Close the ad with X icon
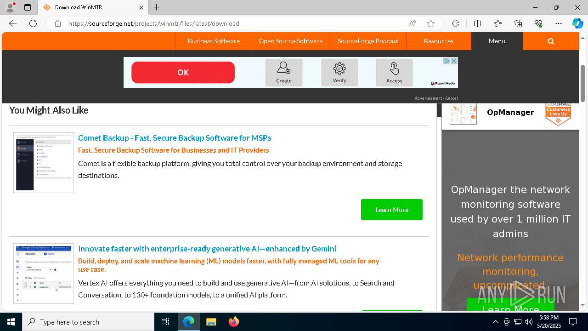This screenshot has height=331, width=588. 454,61
